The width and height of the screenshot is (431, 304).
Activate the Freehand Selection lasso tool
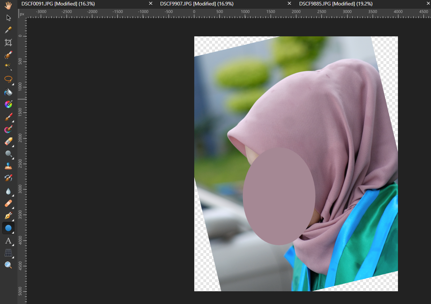[x=8, y=79]
